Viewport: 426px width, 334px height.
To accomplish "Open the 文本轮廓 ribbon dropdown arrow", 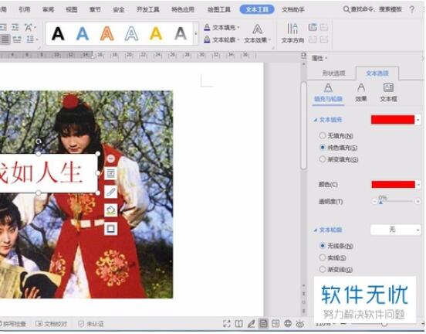I will click(x=238, y=39).
